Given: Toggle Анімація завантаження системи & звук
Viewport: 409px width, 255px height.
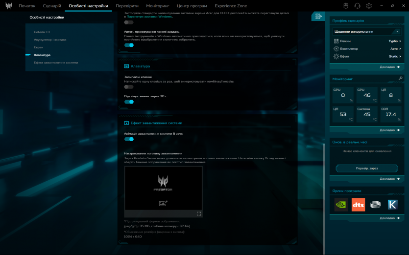Looking at the screenshot, I should coord(129,139).
